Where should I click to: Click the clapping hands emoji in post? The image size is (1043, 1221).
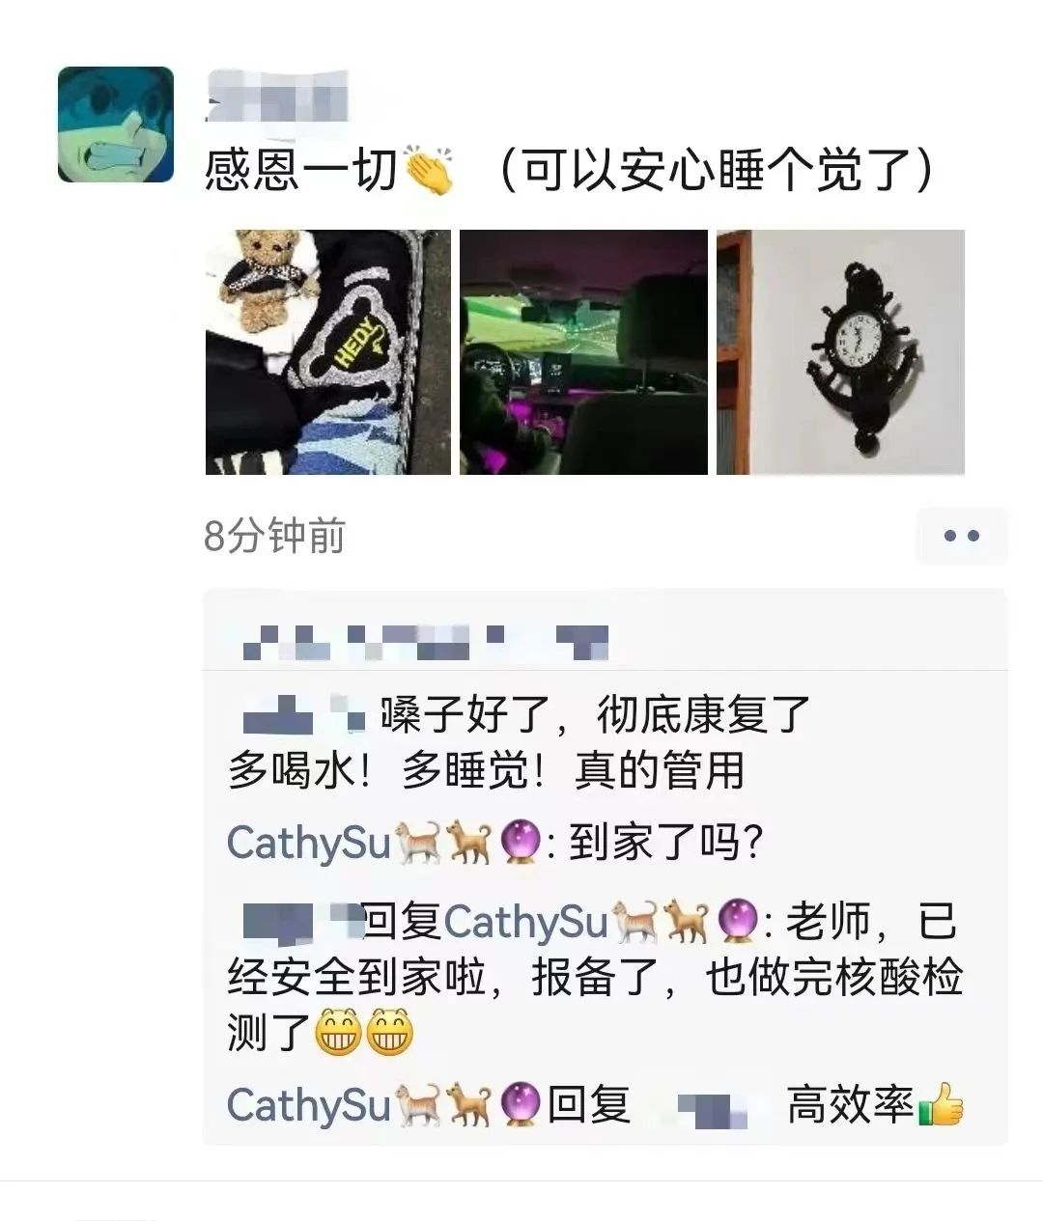(430, 172)
